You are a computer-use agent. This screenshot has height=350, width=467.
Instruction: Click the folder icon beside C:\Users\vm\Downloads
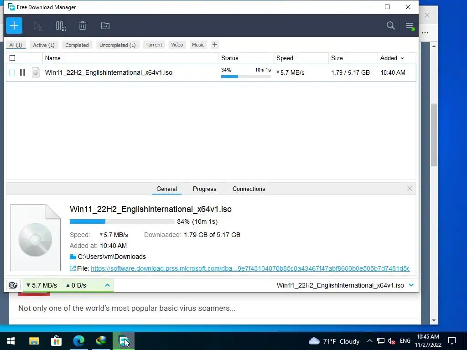[73, 257]
